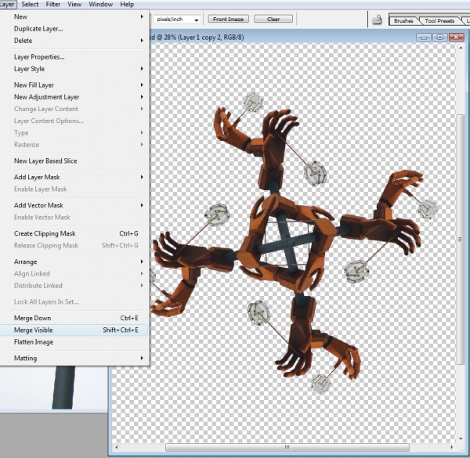
Task: Click the horizontal scrollbar thumb
Action: pyautogui.click(x=287, y=448)
